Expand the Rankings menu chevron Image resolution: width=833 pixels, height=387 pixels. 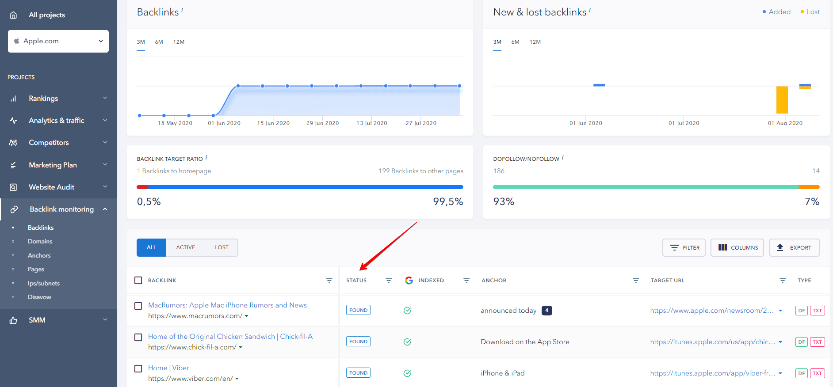(x=105, y=98)
